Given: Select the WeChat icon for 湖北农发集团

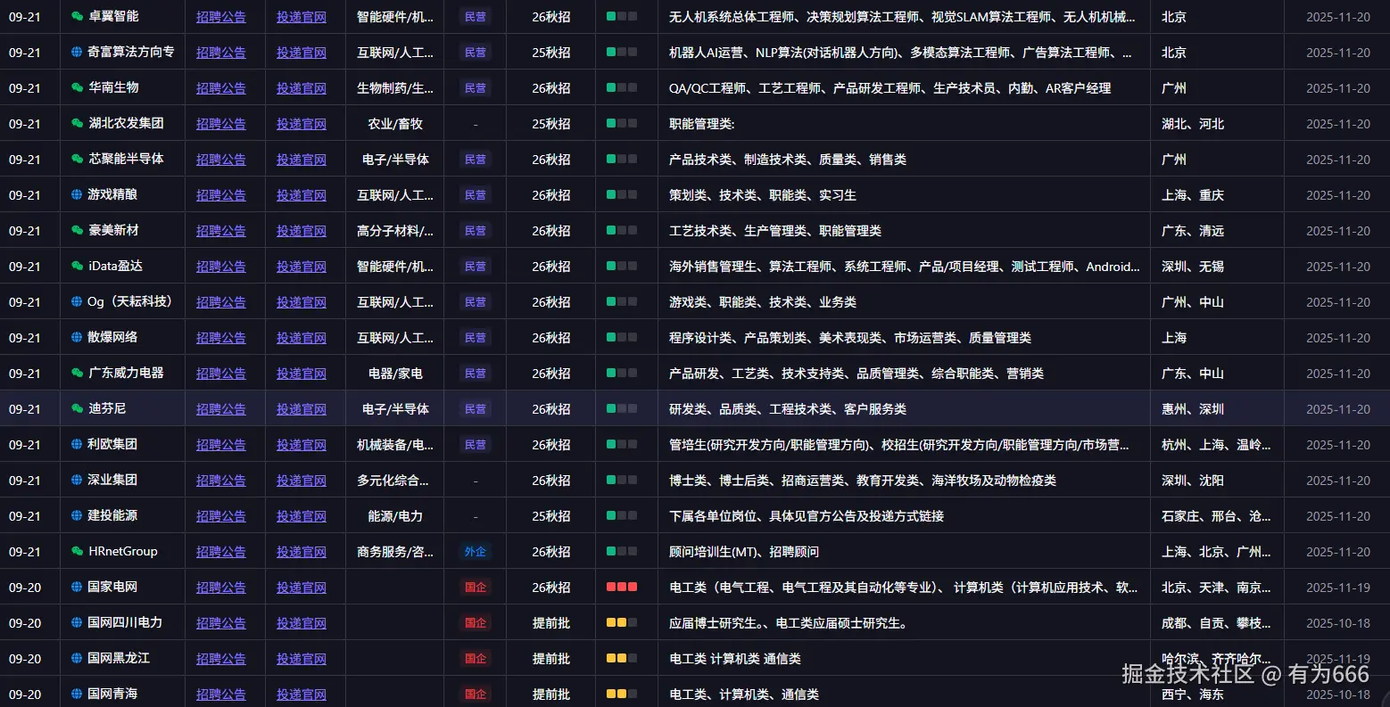Looking at the screenshot, I should pyautogui.click(x=78, y=123).
